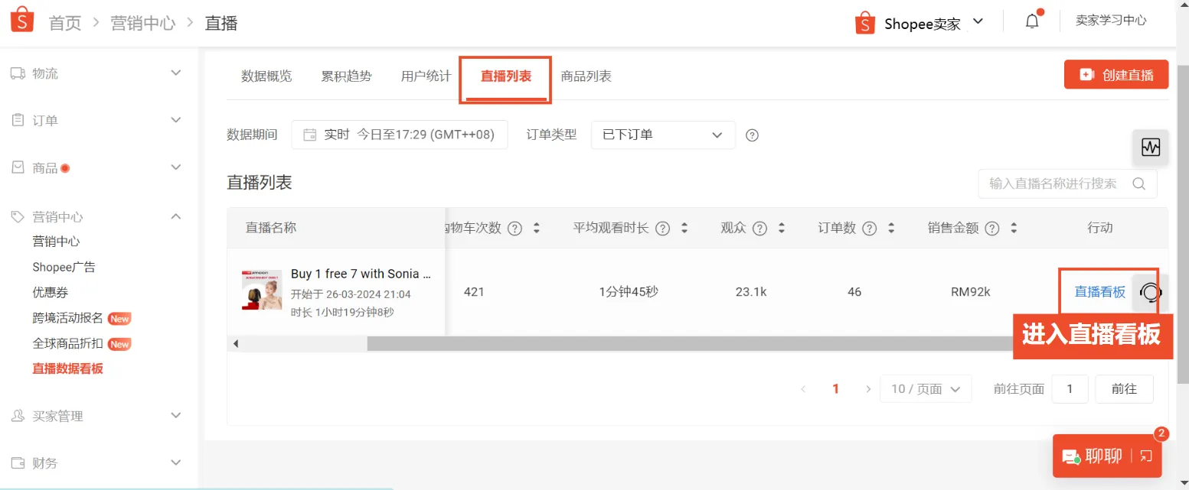
Task: Switch to the 商品列表 tab
Action: coord(586,76)
